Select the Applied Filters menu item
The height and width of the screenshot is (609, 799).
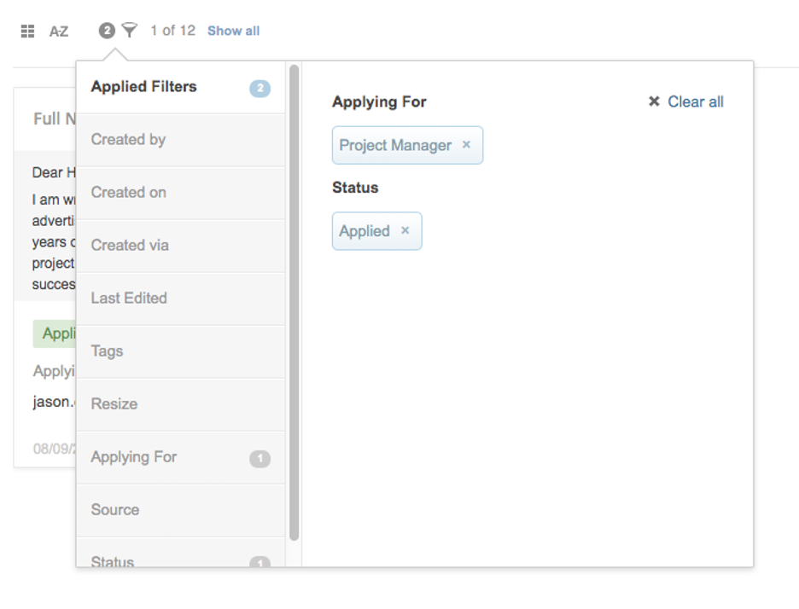click(x=143, y=87)
